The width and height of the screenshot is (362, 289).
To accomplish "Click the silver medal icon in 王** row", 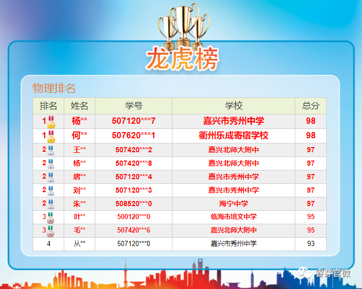I will 51,150.
